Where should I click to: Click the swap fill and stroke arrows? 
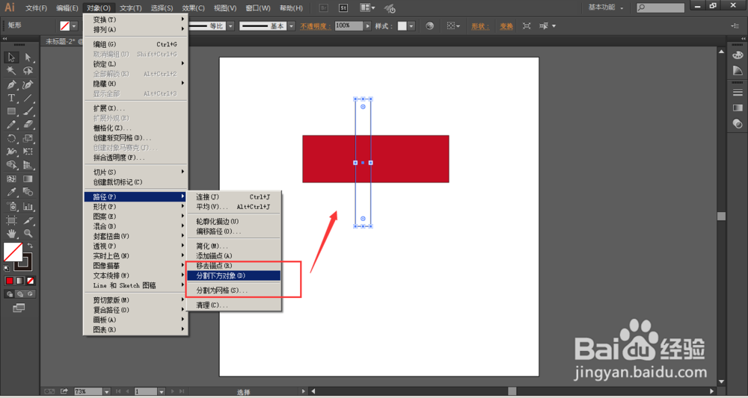30,246
